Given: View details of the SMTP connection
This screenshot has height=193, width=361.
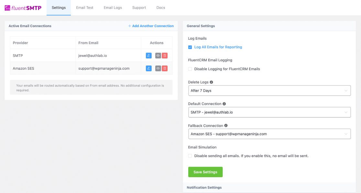Looking at the screenshot, I should (158, 56).
